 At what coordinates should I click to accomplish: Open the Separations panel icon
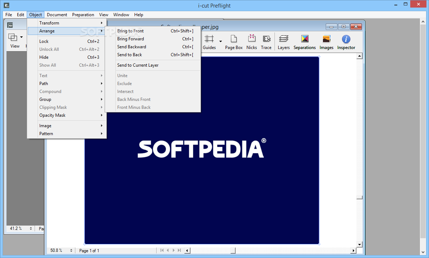coord(305,39)
